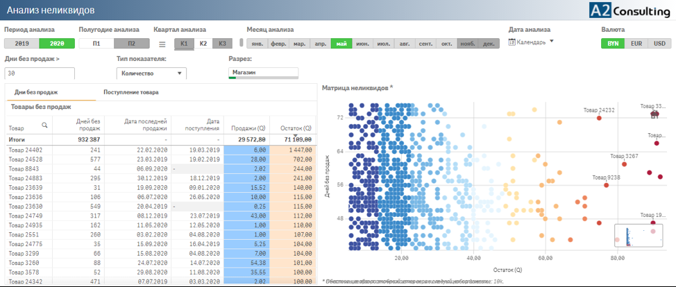Select month сент.

point(426,44)
